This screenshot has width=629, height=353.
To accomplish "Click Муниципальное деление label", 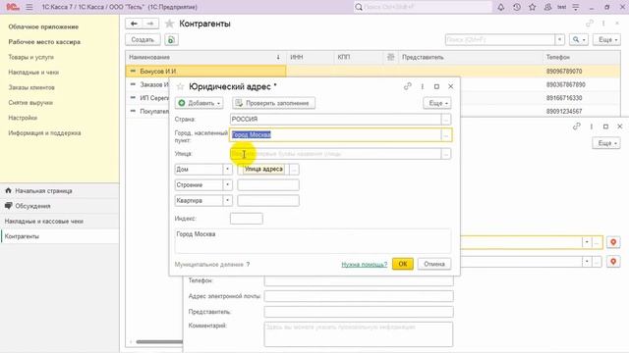I will tap(209, 265).
